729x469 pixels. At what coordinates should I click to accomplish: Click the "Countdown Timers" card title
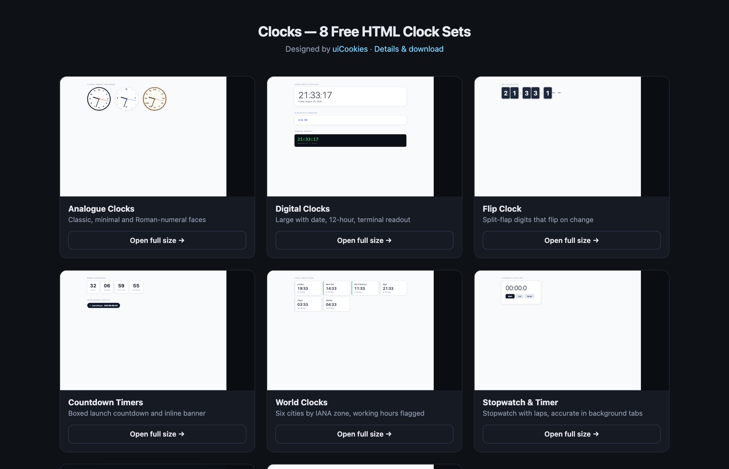click(x=106, y=402)
